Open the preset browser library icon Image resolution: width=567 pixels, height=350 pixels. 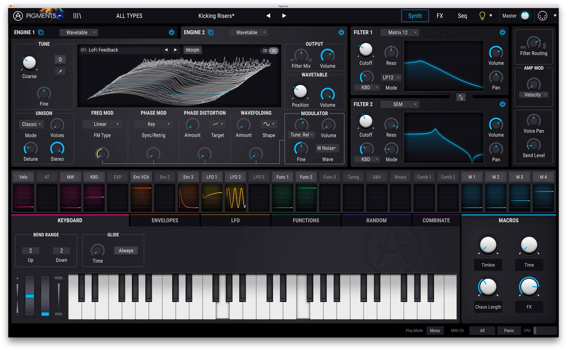pos(77,16)
